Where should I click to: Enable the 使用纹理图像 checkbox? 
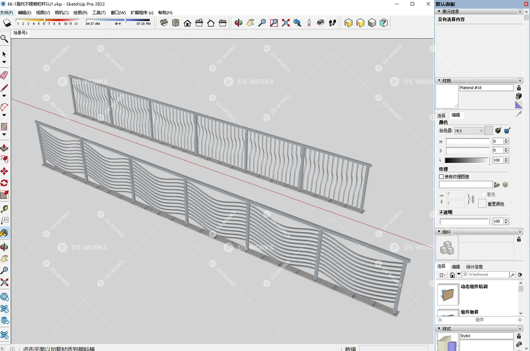[x=441, y=177]
